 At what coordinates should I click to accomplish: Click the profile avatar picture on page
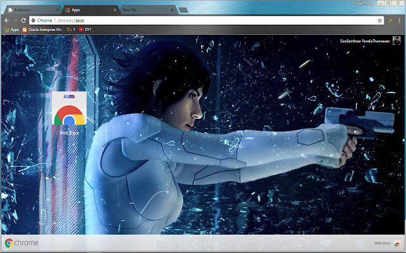click(396, 40)
